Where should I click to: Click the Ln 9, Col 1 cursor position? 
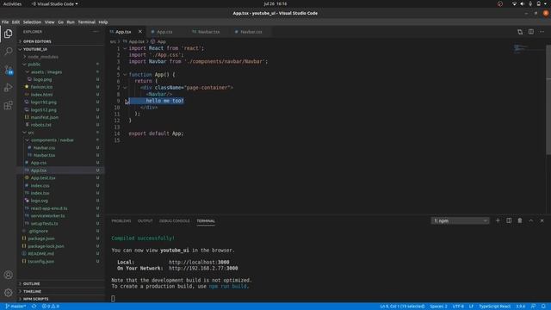point(402,307)
